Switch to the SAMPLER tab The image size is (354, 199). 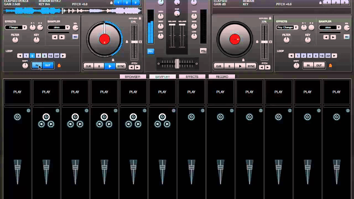163,77
